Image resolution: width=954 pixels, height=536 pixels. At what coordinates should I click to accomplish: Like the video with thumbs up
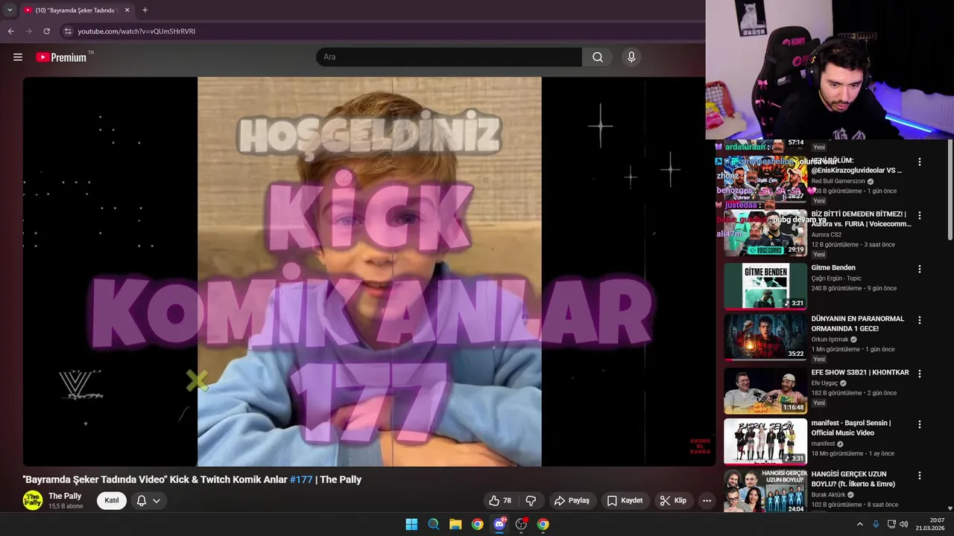pyautogui.click(x=500, y=501)
